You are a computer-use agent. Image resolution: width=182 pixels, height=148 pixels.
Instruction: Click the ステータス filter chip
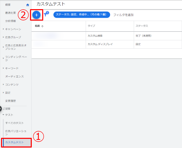(x=81, y=15)
